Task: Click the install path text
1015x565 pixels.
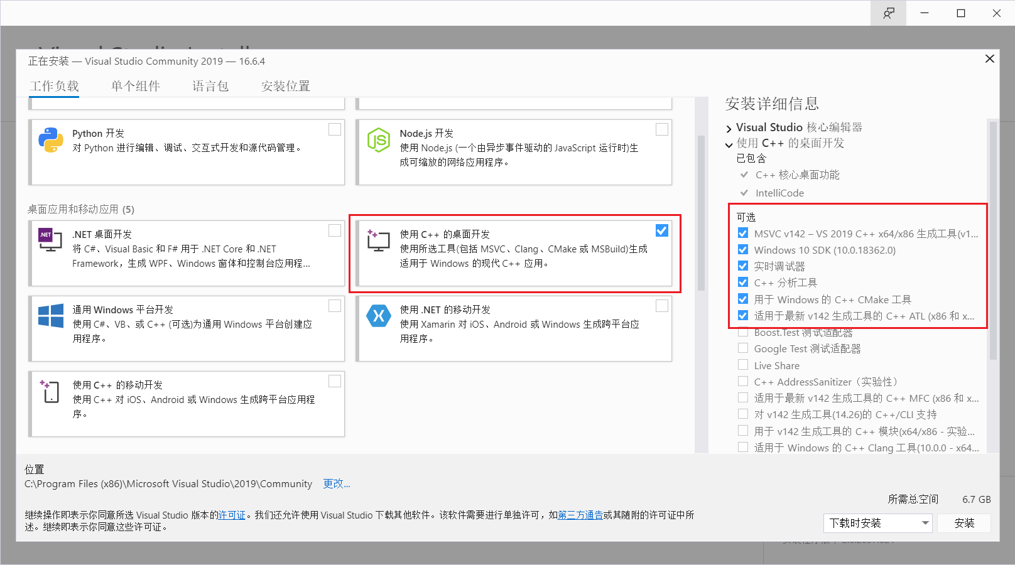Action: [168, 483]
